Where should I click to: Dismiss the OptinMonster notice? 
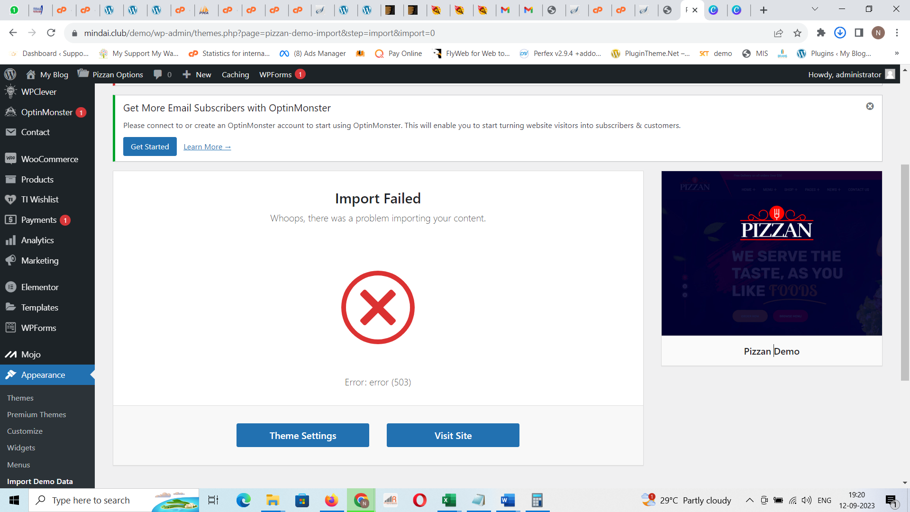click(x=870, y=106)
